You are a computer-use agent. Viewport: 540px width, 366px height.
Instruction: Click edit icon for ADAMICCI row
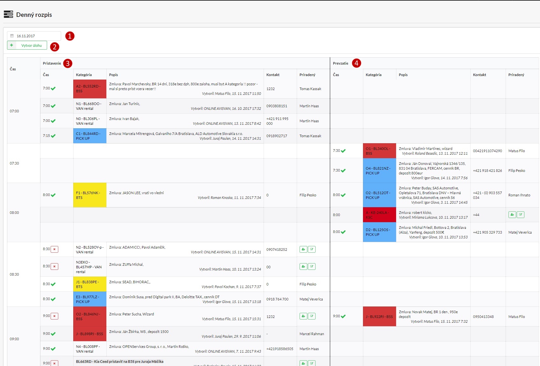tap(312, 250)
